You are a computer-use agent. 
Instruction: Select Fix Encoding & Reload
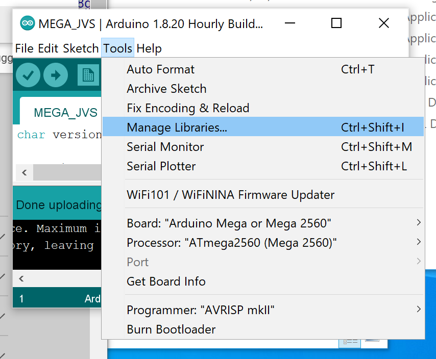pyautogui.click(x=263, y=108)
